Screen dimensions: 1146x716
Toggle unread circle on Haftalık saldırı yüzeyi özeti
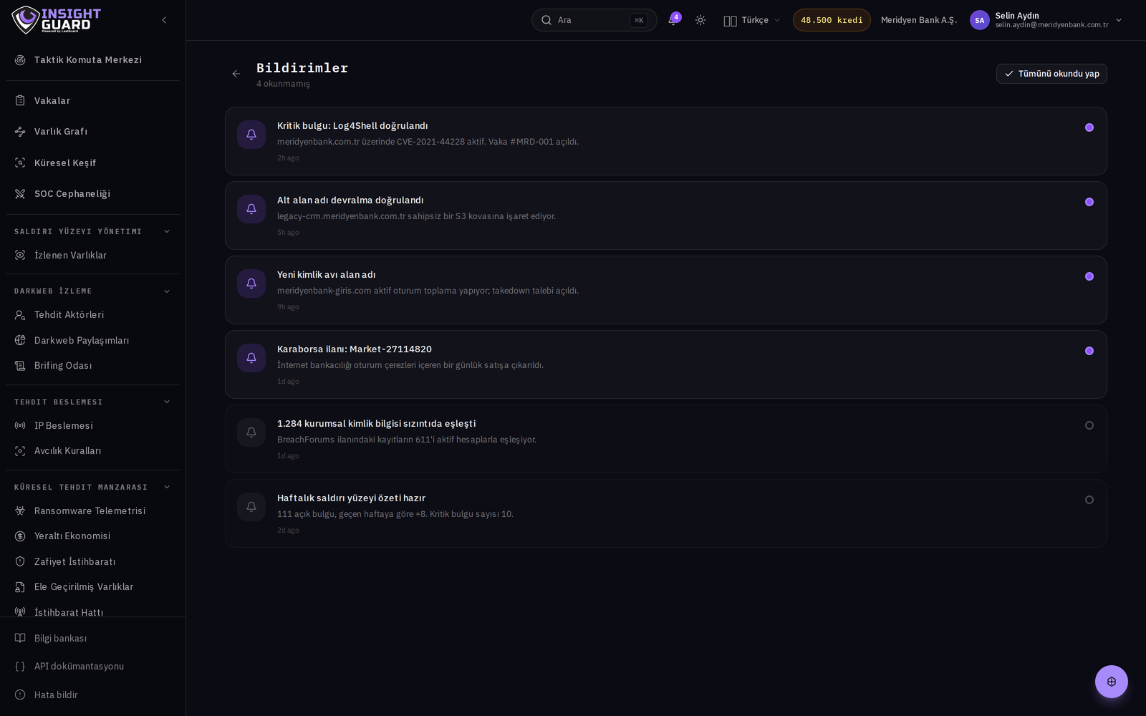(1089, 500)
